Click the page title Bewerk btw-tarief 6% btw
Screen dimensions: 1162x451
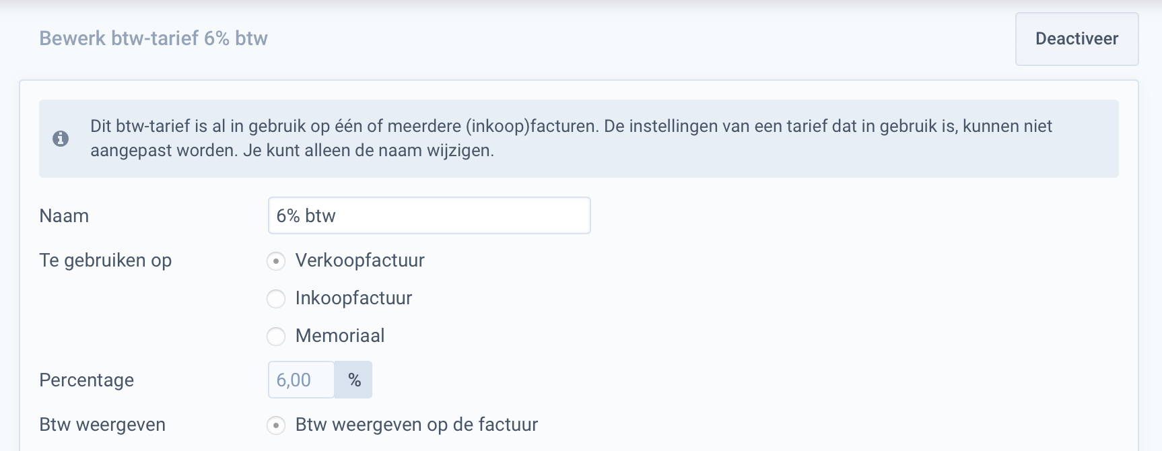(153, 38)
